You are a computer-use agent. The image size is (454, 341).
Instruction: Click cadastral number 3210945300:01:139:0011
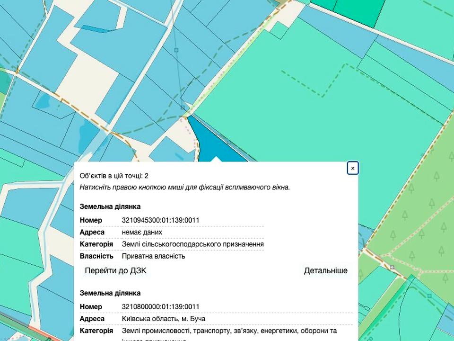click(x=160, y=220)
